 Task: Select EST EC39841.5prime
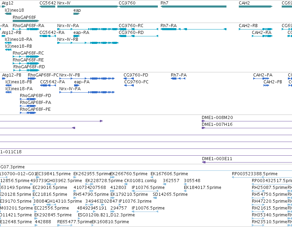(x=53, y=174)
